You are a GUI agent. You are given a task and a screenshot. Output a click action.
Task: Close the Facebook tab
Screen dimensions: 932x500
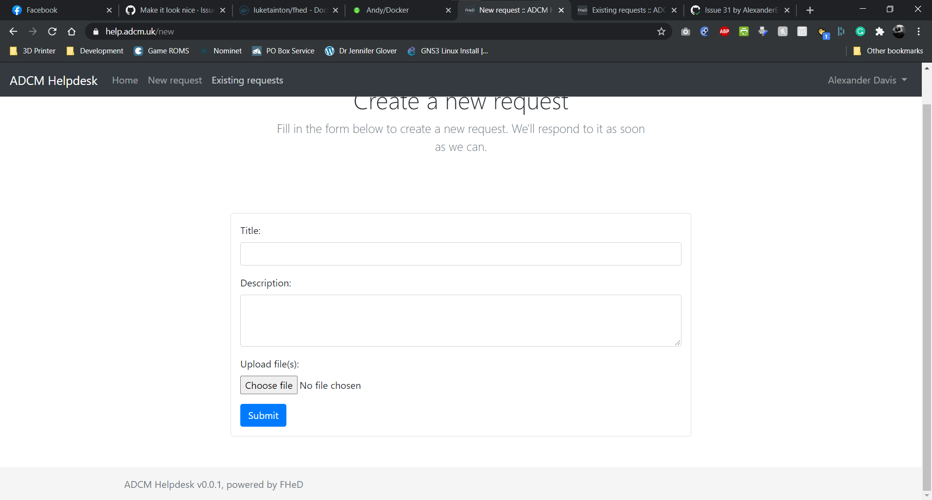click(109, 10)
